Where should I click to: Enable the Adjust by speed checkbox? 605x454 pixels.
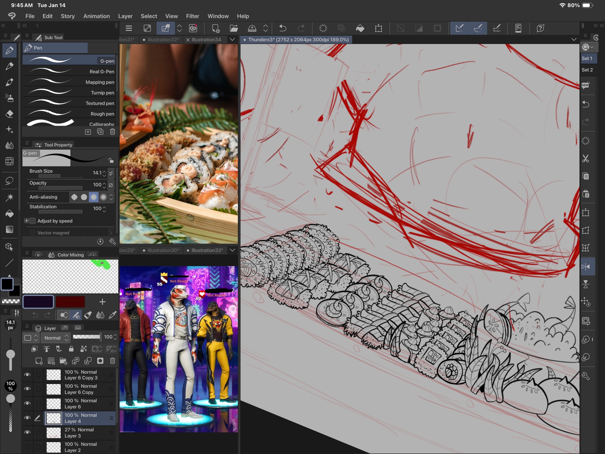pyautogui.click(x=33, y=221)
